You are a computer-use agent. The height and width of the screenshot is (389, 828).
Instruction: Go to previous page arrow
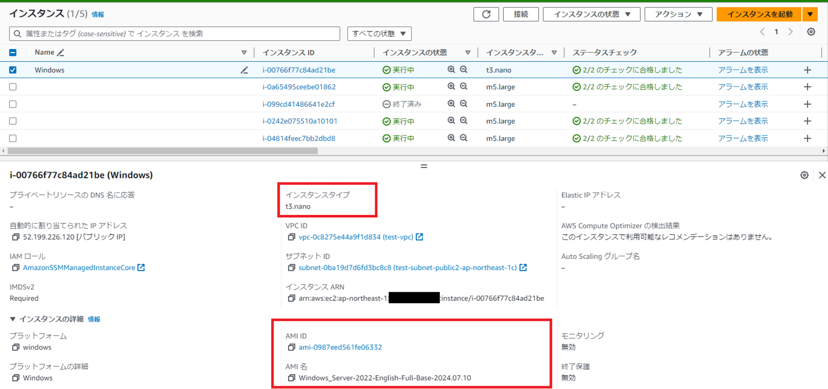[762, 32]
